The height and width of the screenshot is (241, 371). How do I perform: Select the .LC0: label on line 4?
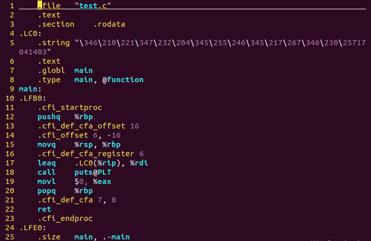[30, 33]
